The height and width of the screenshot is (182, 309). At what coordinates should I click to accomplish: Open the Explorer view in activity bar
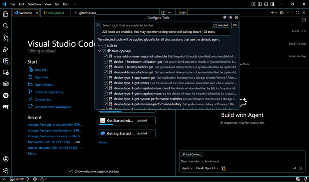(6, 14)
